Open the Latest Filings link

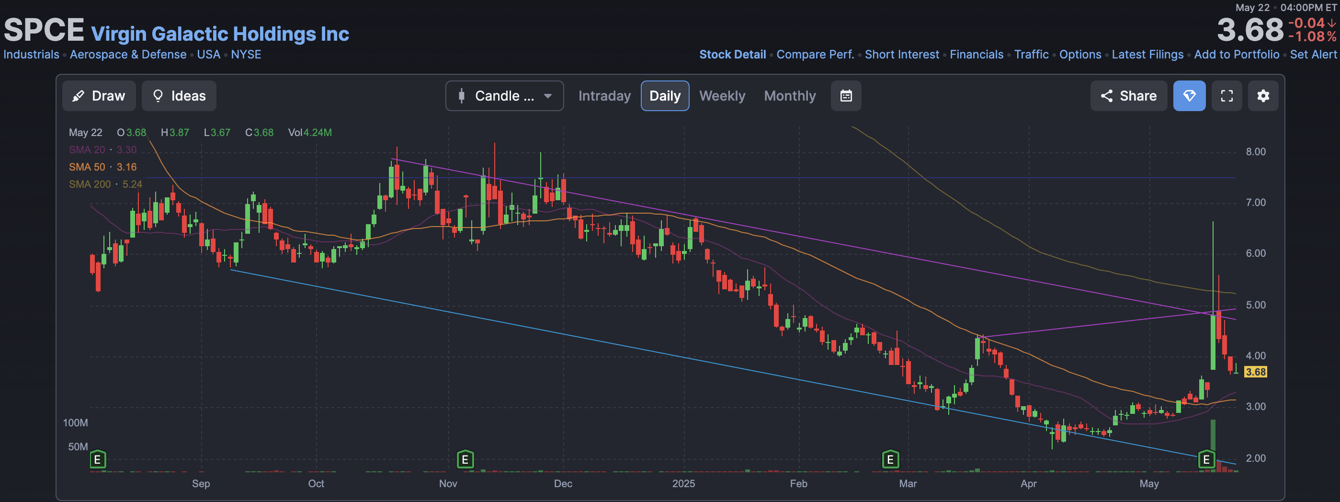click(x=1147, y=55)
